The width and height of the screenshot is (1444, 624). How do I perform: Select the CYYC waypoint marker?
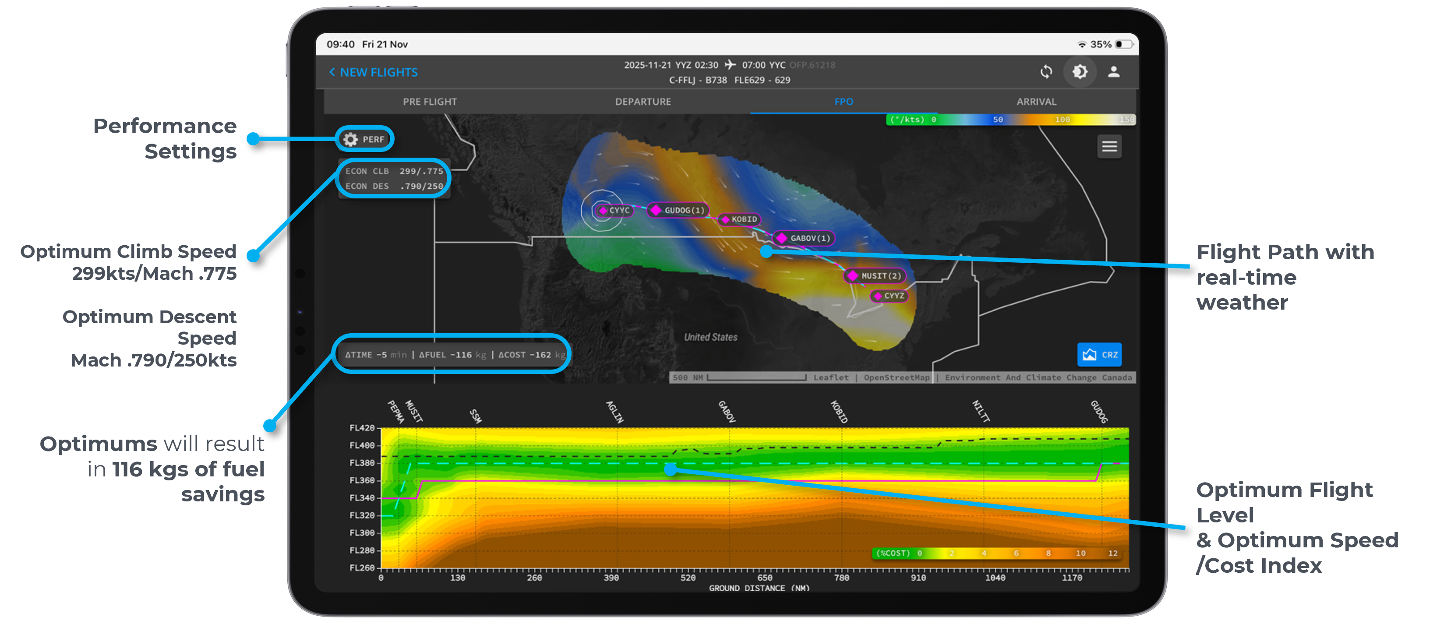tap(614, 210)
